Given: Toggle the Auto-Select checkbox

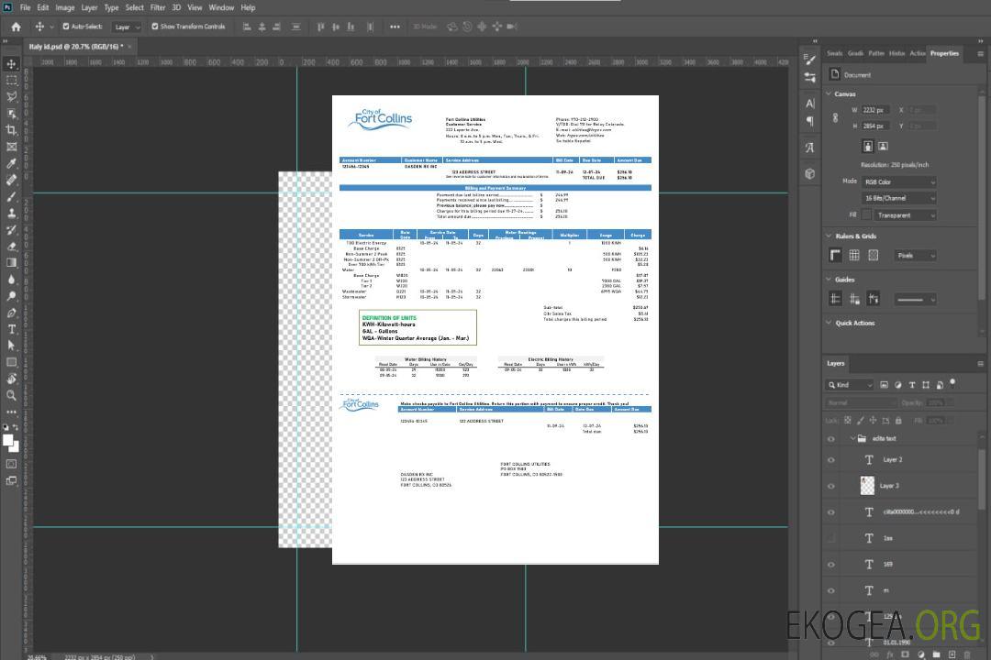Looking at the screenshot, I should pos(66,27).
